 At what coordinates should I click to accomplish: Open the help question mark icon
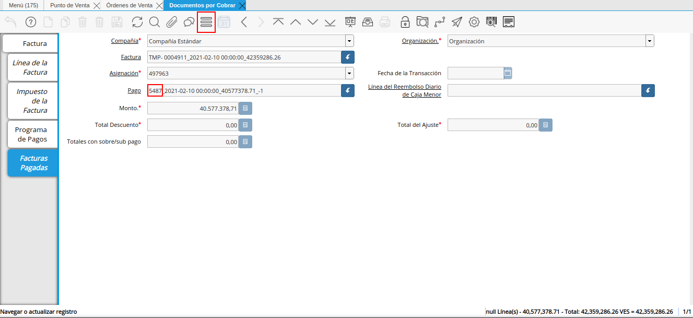click(x=30, y=22)
